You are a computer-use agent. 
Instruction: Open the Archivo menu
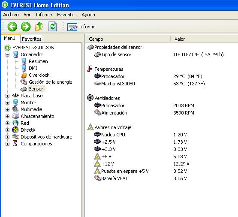pyautogui.click(x=11, y=15)
